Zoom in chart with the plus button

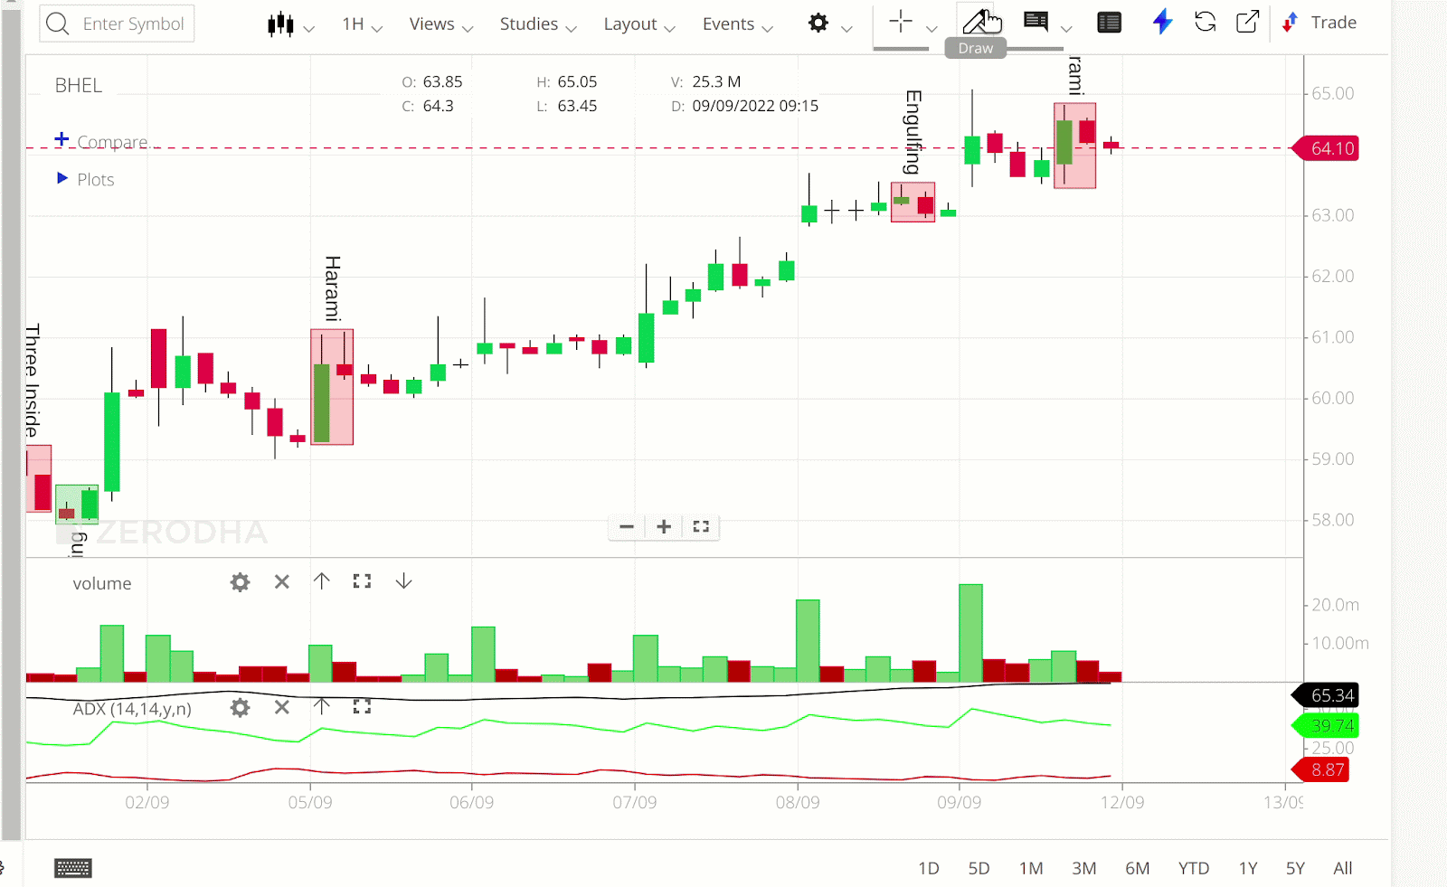point(664,526)
